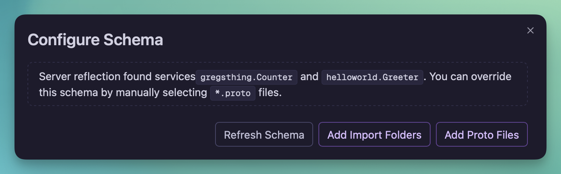This screenshot has height=174, width=561.
Task: Click the *.proto code label
Action: tap(233, 93)
